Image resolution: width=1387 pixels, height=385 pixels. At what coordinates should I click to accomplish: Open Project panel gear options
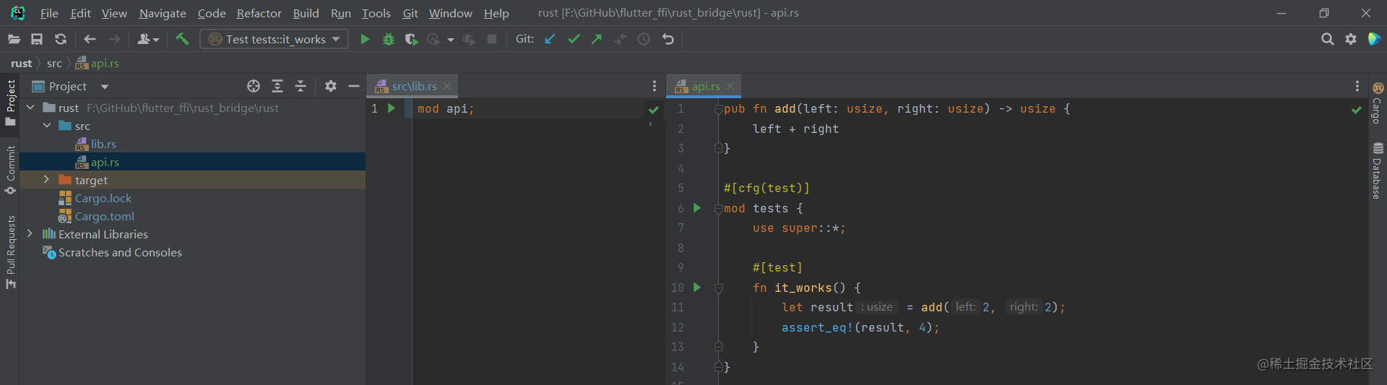coord(331,86)
